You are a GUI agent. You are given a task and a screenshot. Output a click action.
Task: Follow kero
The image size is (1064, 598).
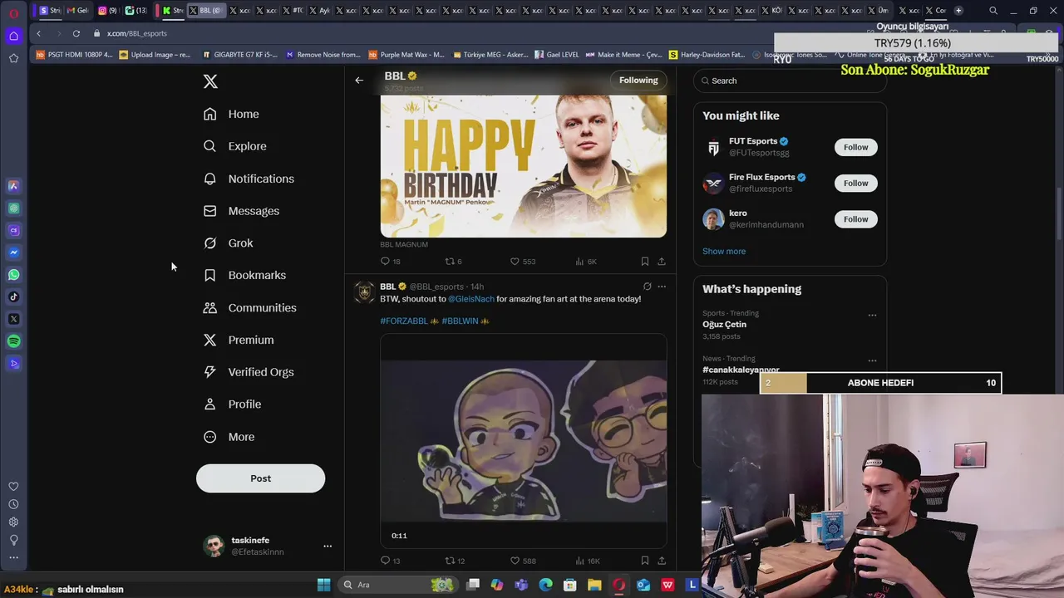click(855, 219)
